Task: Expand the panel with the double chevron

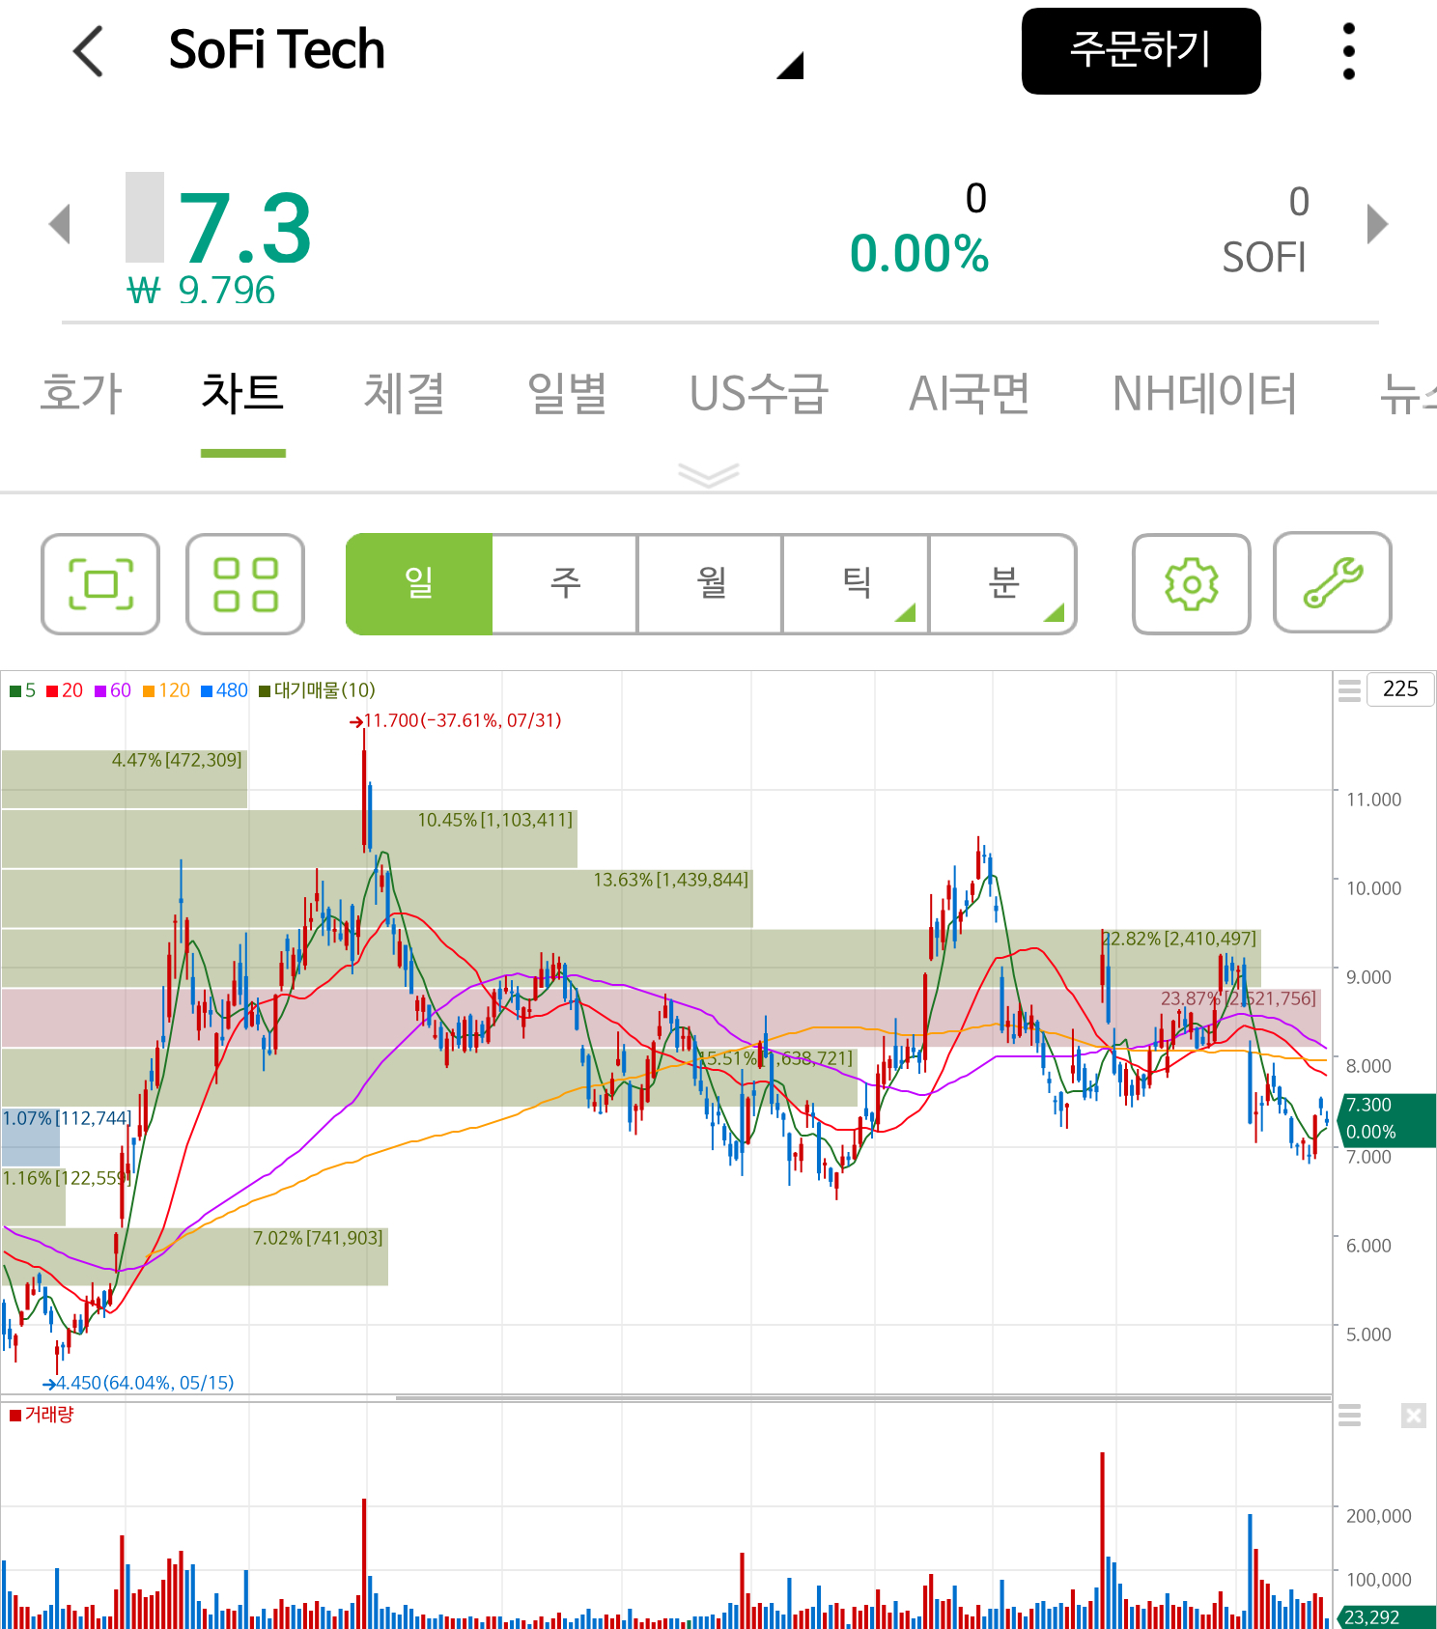Action: 708,475
